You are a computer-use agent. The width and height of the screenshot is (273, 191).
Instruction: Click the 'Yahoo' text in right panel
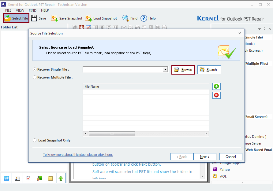225,170
